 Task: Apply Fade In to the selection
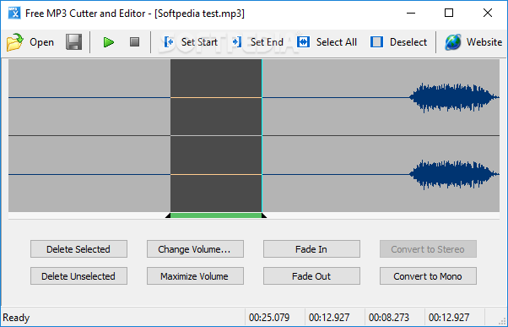[x=311, y=248]
